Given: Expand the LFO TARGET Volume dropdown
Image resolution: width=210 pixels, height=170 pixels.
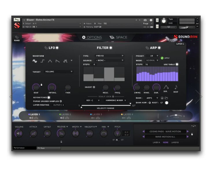Looking at the screenshot, I should pos(58,72).
